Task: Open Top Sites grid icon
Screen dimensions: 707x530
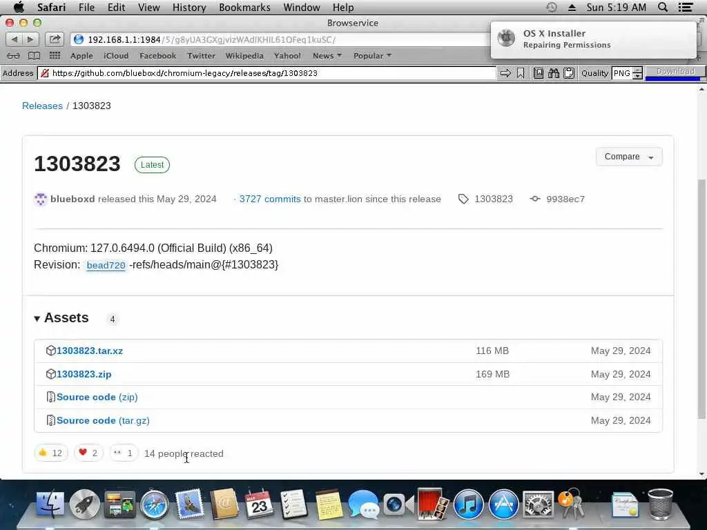Action: (55, 56)
